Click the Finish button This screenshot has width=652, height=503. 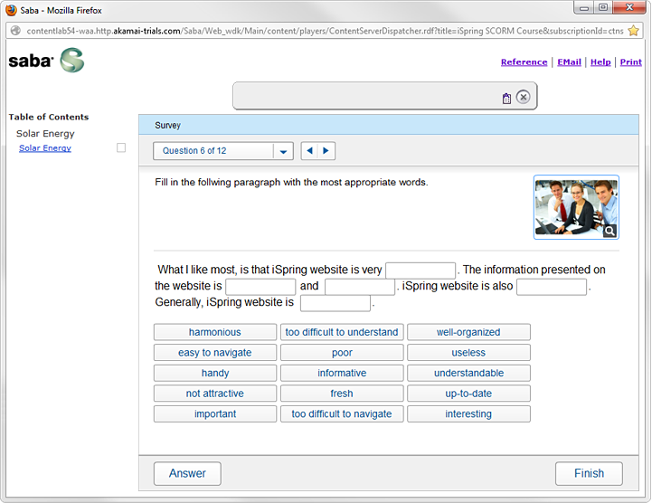(x=589, y=473)
